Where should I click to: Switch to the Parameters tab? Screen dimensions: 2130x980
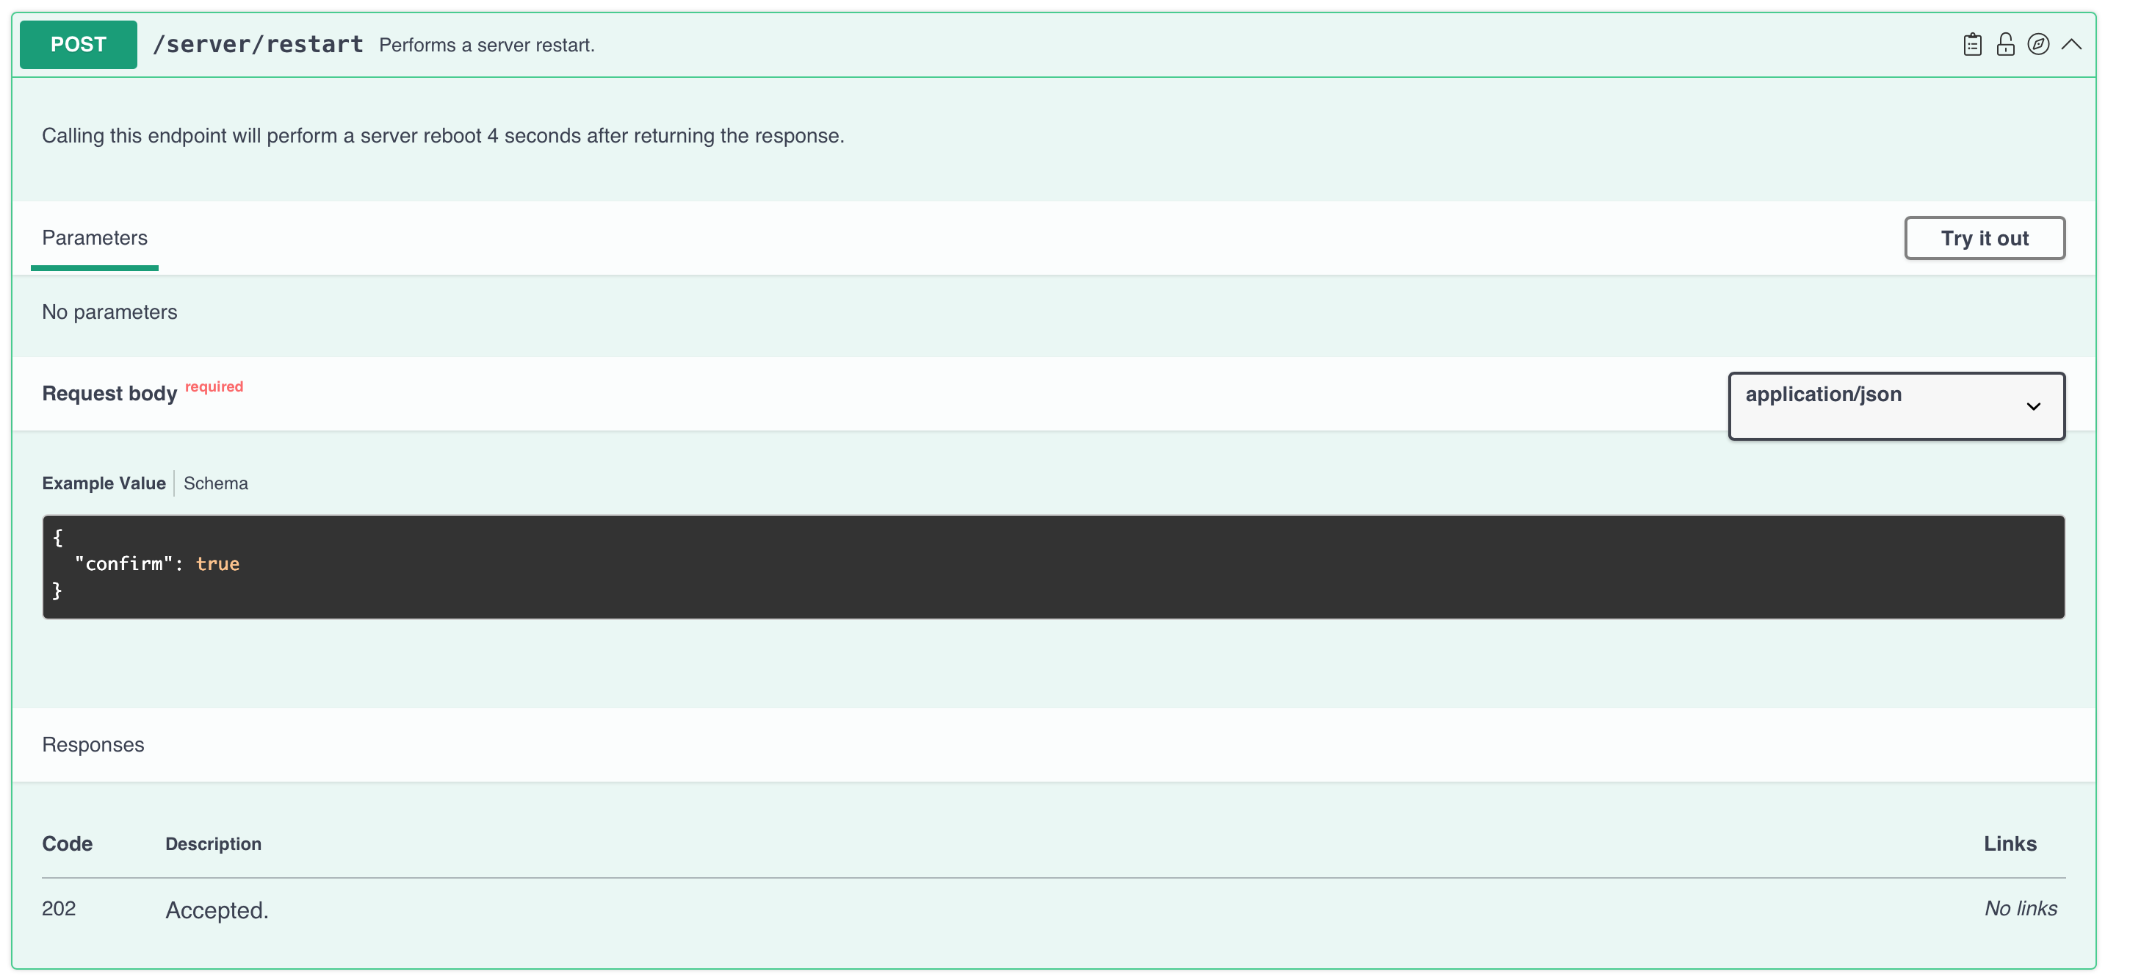[x=94, y=238]
